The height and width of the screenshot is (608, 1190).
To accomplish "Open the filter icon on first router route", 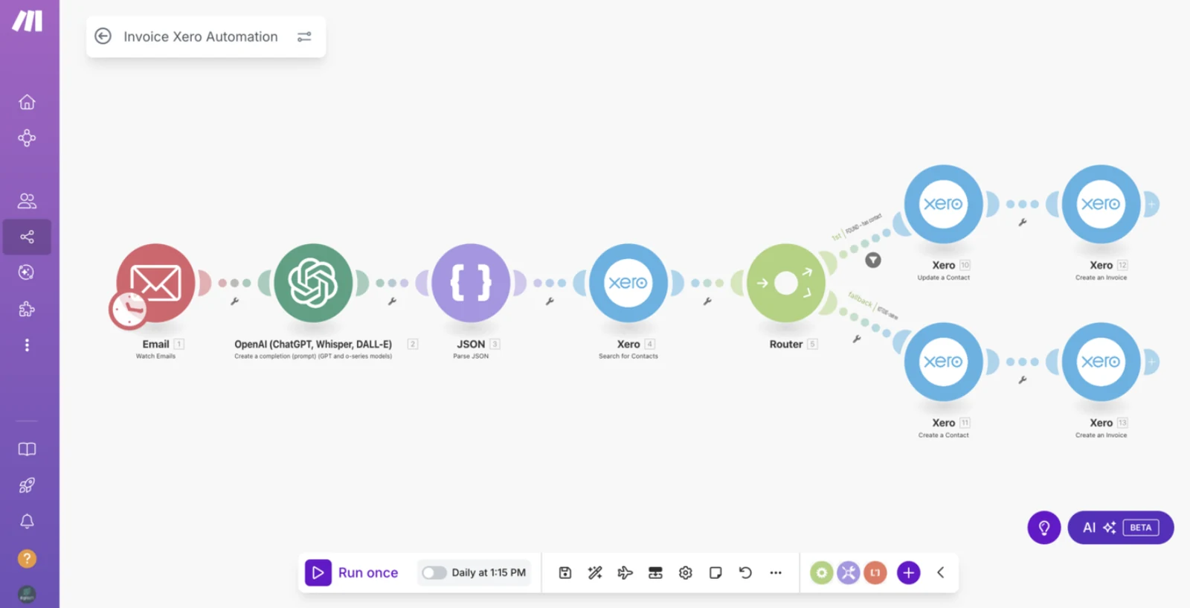I will click(x=873, y=260).
